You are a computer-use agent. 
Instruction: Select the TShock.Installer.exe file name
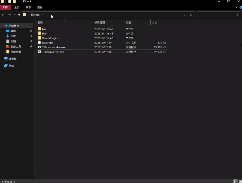(54, 47)
